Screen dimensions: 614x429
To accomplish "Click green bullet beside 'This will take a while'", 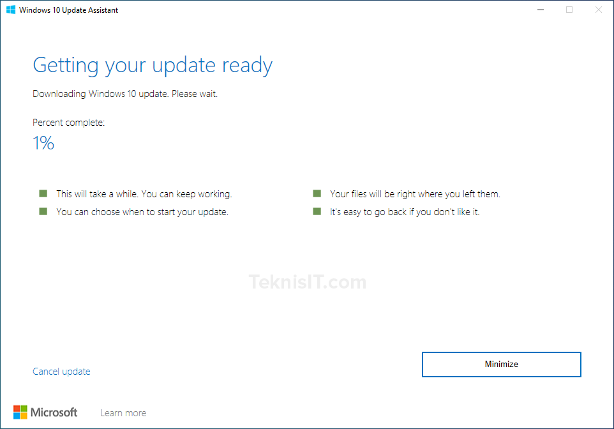I will 43,193.
